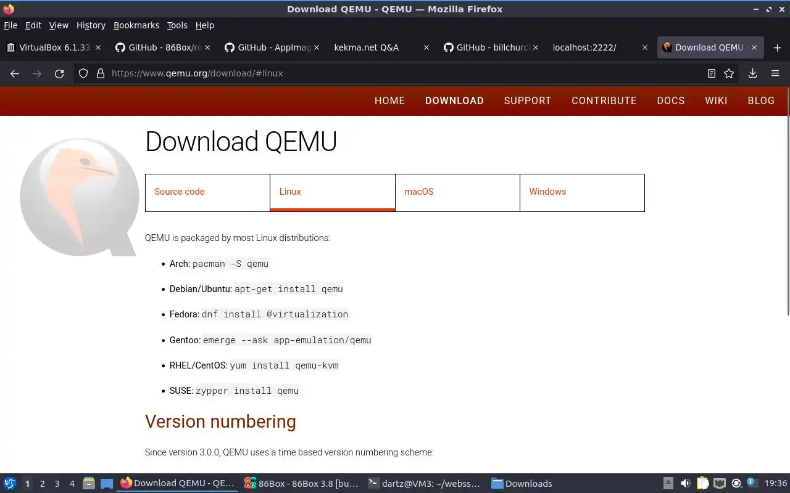The width and height of the screenshot is (790, 493).
Task: Open the tracking protection shield icon
Action: click(83, 73)
